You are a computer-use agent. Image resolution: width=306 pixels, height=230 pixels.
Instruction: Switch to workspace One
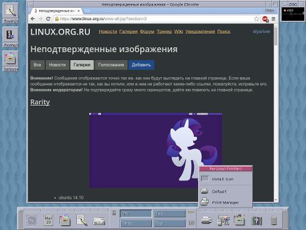coord(136,213)
